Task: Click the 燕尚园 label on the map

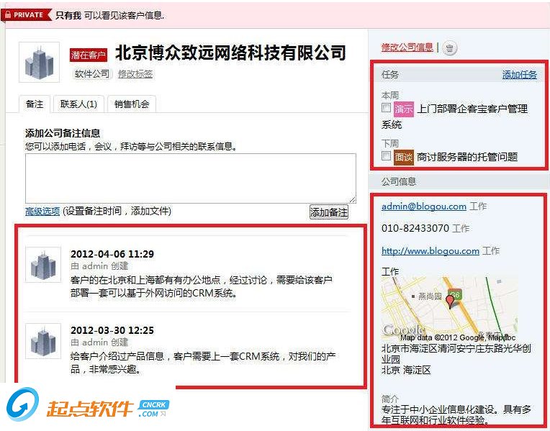Action: pos(430,296)
